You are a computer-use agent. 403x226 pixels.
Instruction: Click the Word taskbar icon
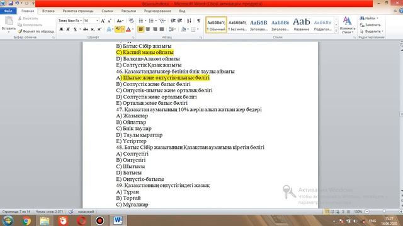pyautogui.click(x=118, y=220)
